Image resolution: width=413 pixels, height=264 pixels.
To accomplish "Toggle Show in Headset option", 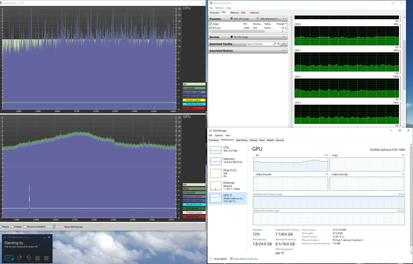I will (26, 226).
